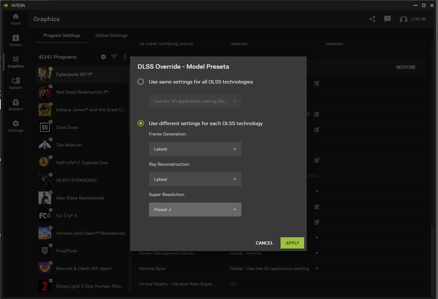Click the Alan Wake Remastered icon
The image size is (438, 299).
click(x=45, y=198)
